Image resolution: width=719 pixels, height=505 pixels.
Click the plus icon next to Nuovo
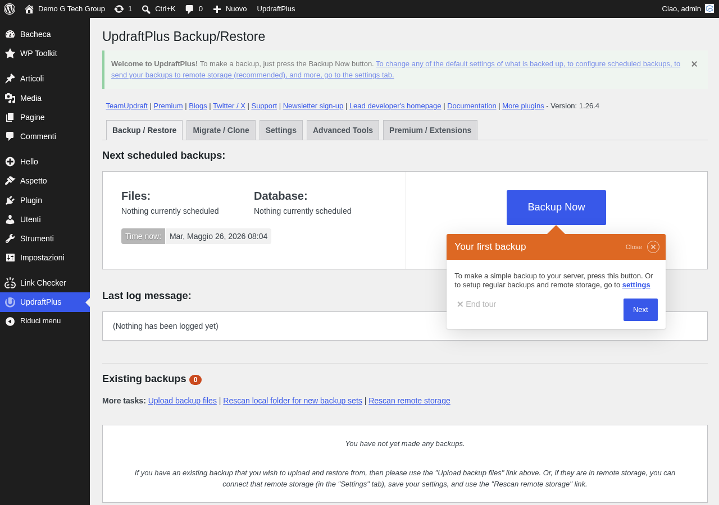(x=217, y=9)
